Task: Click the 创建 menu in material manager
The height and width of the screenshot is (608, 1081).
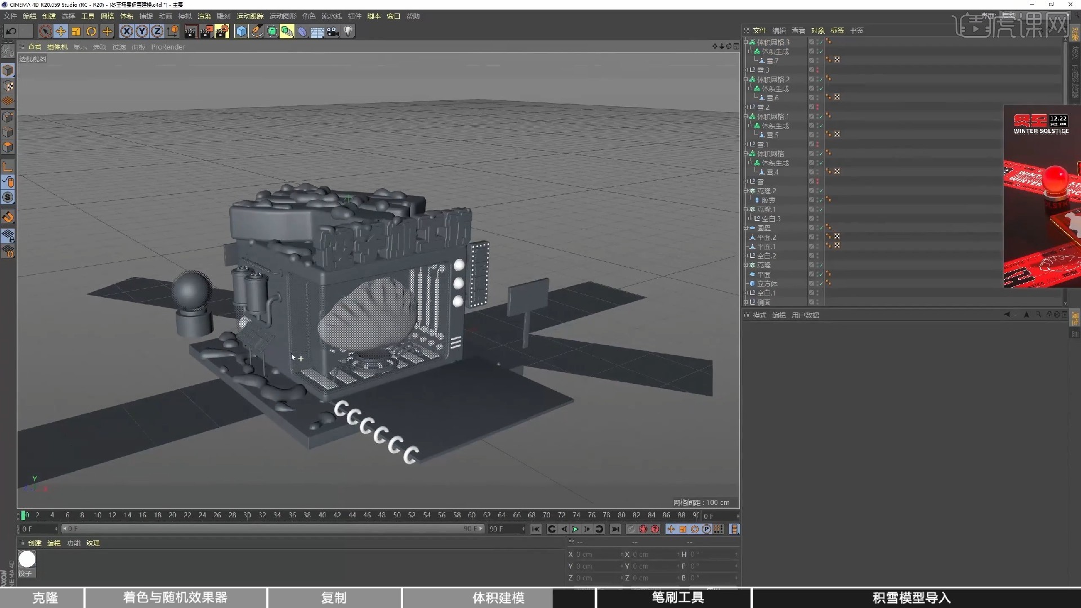Action: pyautogui.click(x=35, y=543)
